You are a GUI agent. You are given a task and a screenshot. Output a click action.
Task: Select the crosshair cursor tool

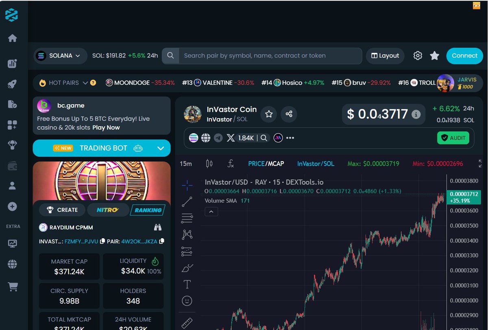187,185
